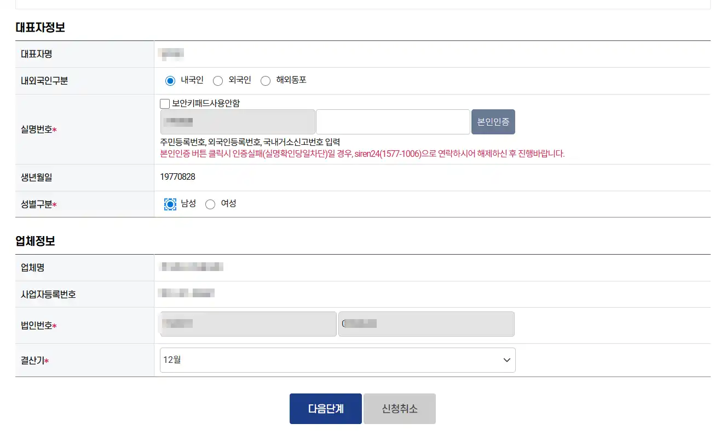Viewport: 726px width, 447px height.
Task: Click the 다음단계 button
Action: pyautogui.click(x=326, y=409)
